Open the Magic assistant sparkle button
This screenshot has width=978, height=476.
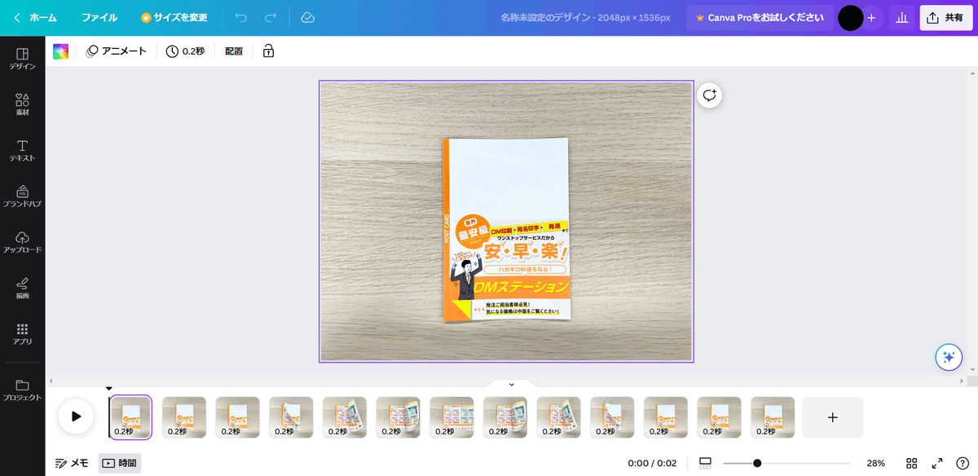(948, 357)
